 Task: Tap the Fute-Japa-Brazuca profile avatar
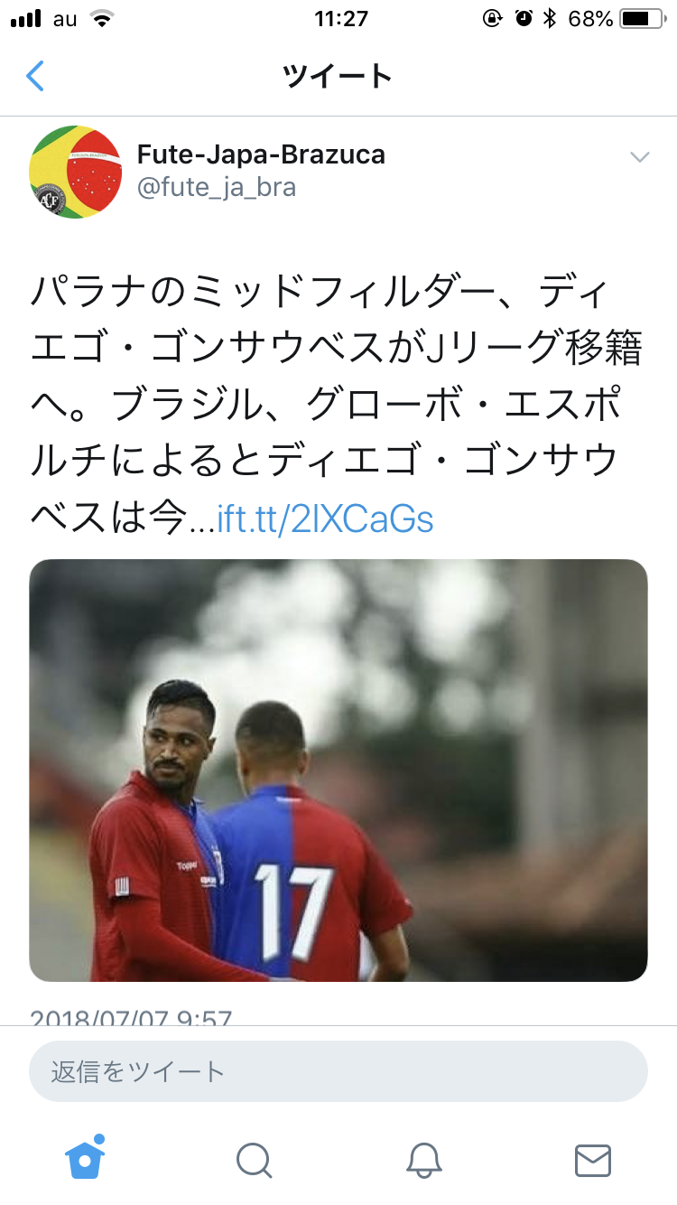(x=77, y=171)
